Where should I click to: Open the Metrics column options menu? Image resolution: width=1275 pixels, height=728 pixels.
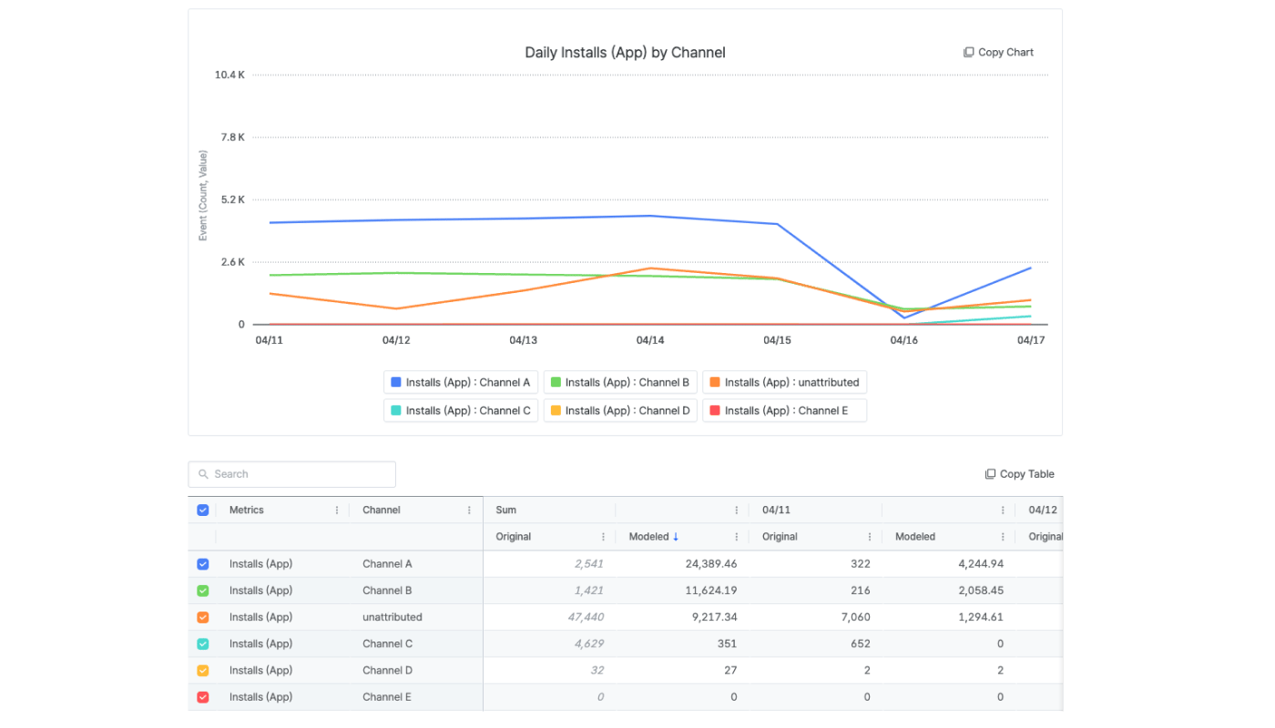(x=337, y=511)
